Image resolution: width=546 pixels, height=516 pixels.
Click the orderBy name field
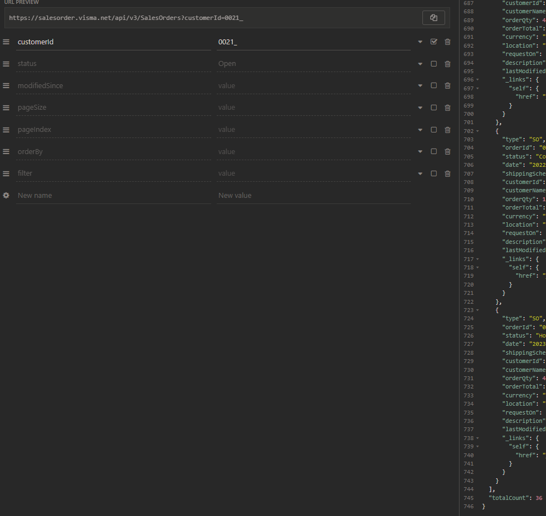(x=114, y=152)
